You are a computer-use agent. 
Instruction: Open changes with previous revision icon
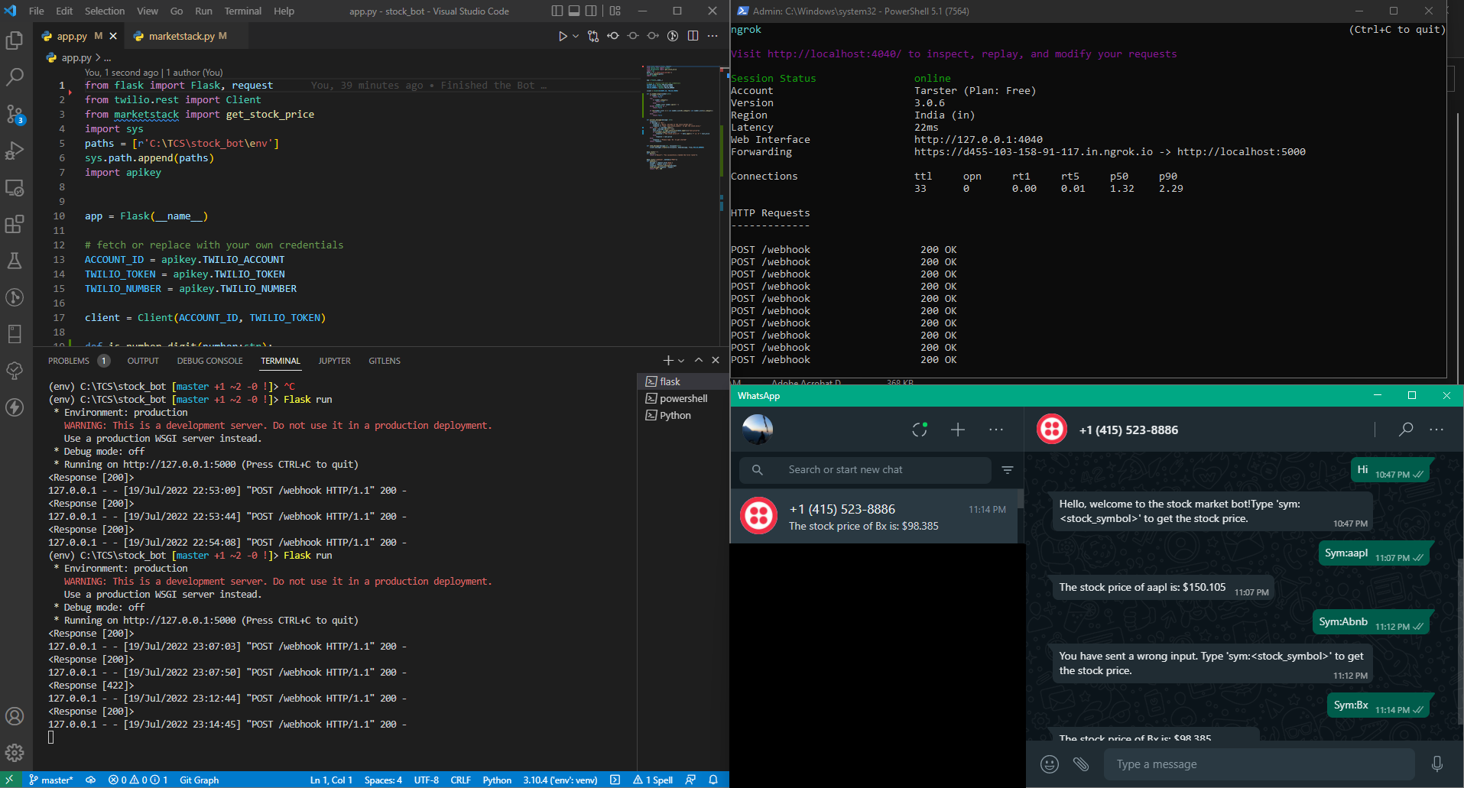click(x=613, y=36)
